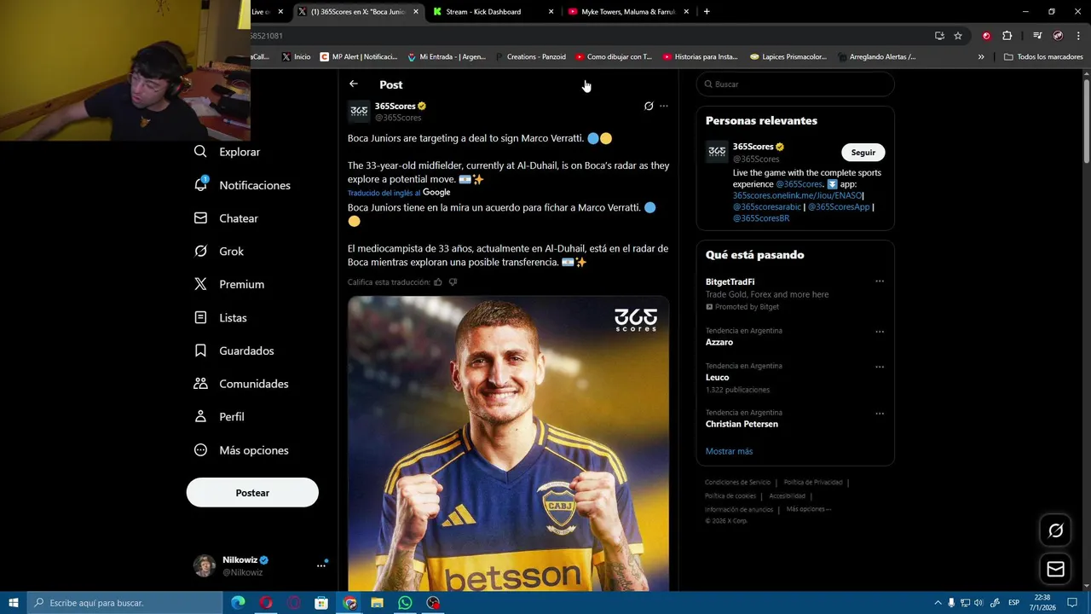Viewport: 1091px width, 614px height.
Task: Expand the Más opciones footer menu
Action: [x=808, y=509]
